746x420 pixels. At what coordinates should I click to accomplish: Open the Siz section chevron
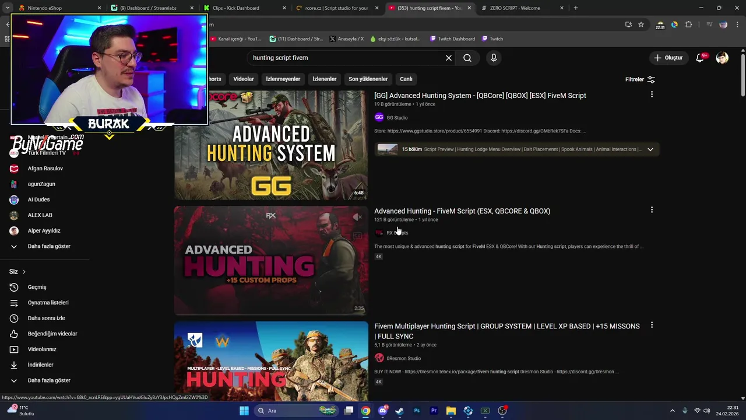24,272
